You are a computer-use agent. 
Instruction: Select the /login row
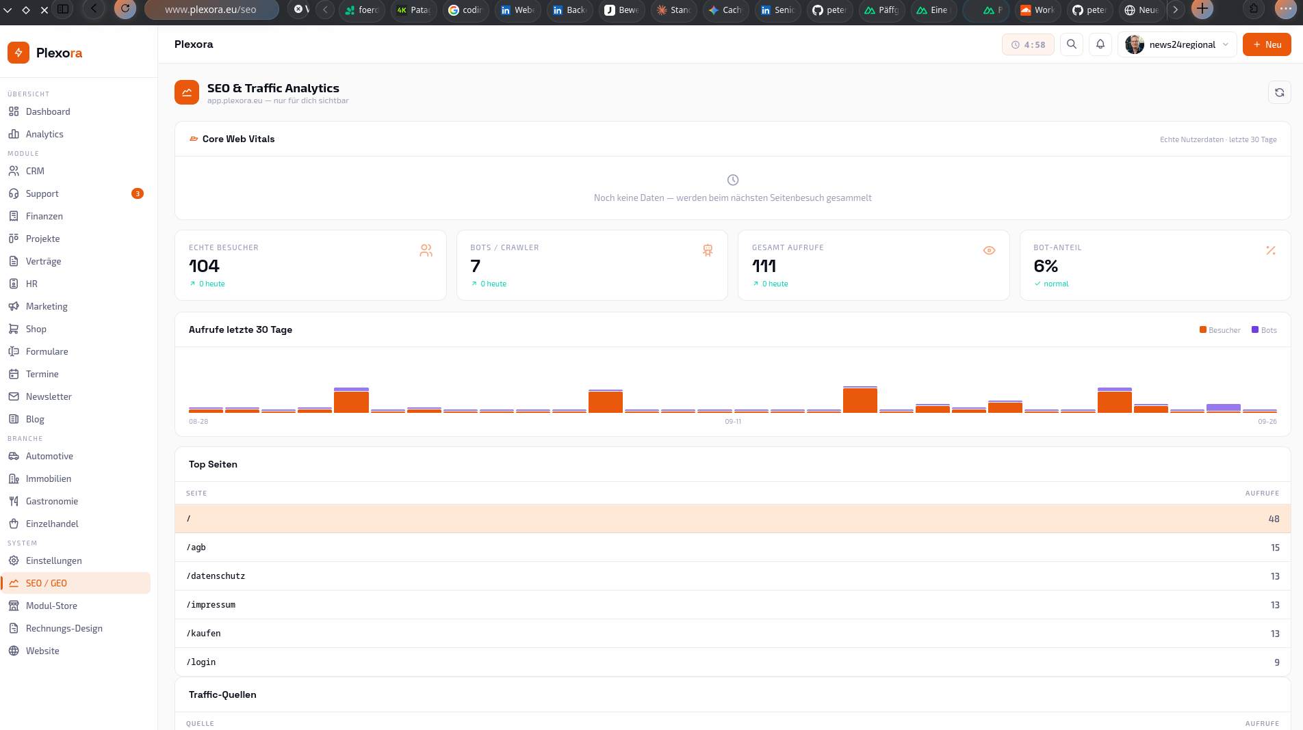[x=733, y=662]
